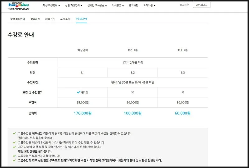249x168 pixels.
Task: Open the 공지사항 menu item
Action: coord(134,6)
